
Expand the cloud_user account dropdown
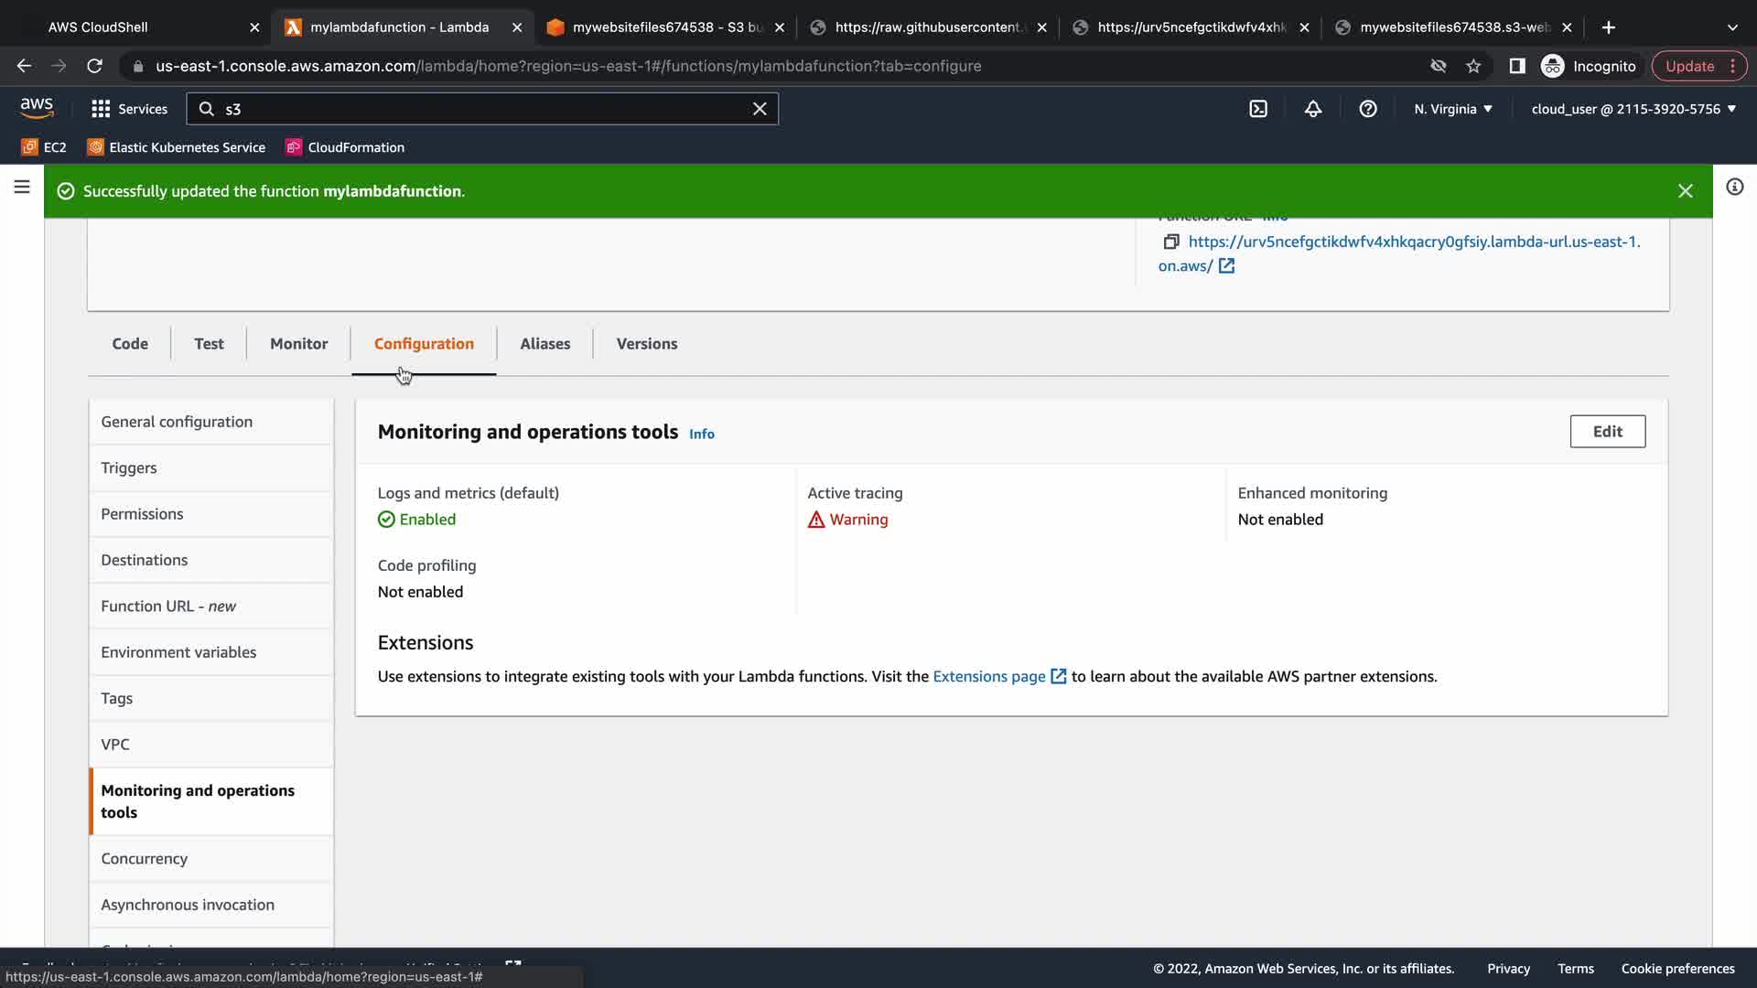click(1633, 109)
